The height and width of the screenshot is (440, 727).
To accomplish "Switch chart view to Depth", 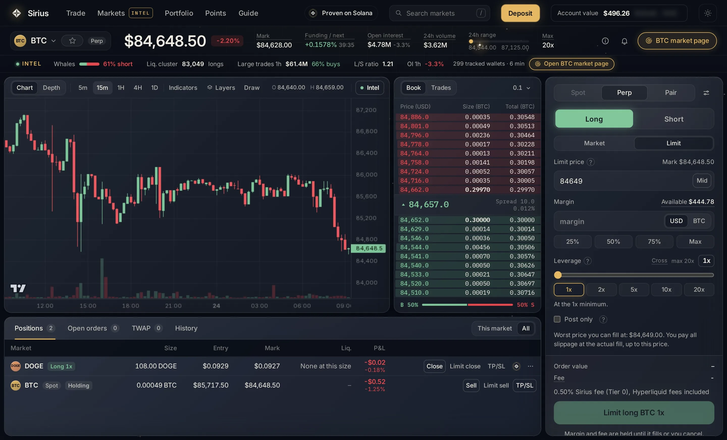I will (51, 88).
